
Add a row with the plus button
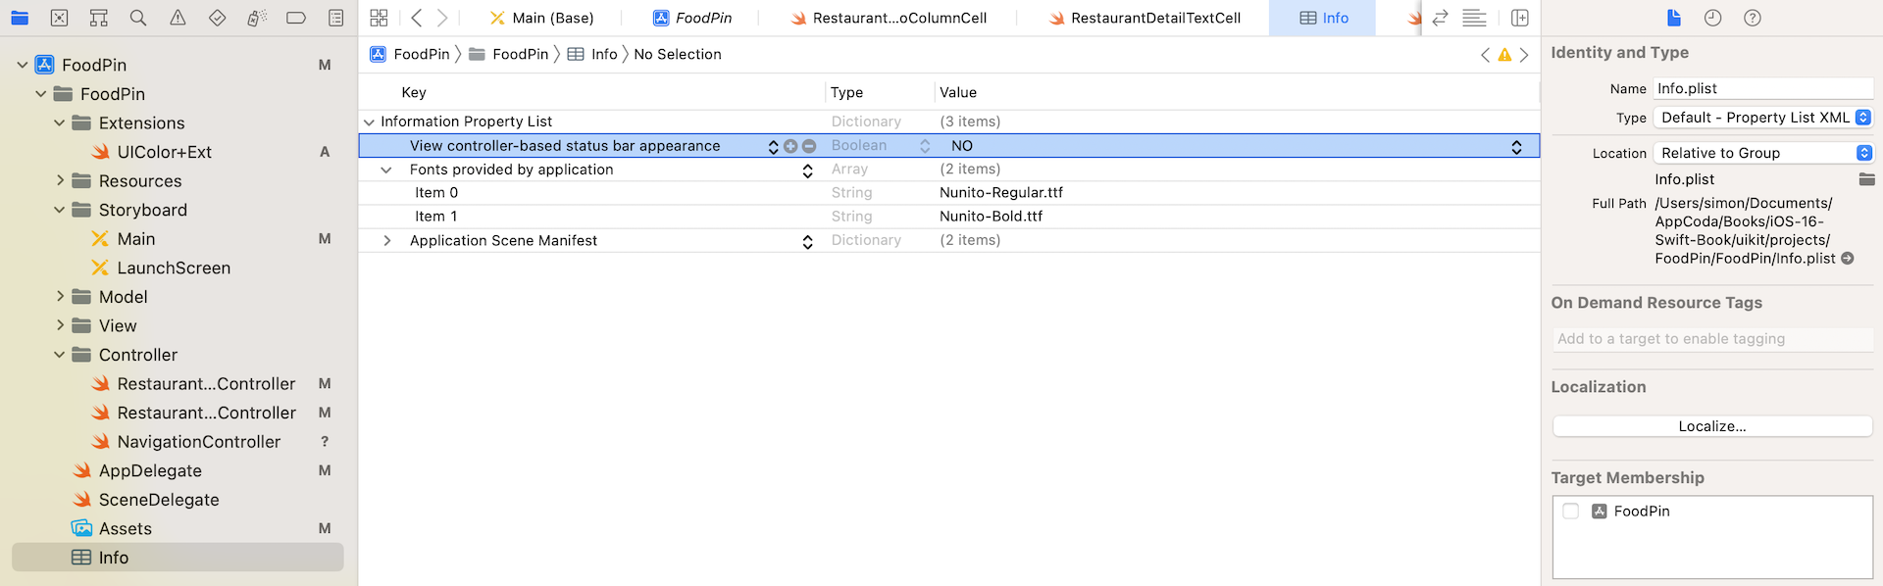[790, 146]
